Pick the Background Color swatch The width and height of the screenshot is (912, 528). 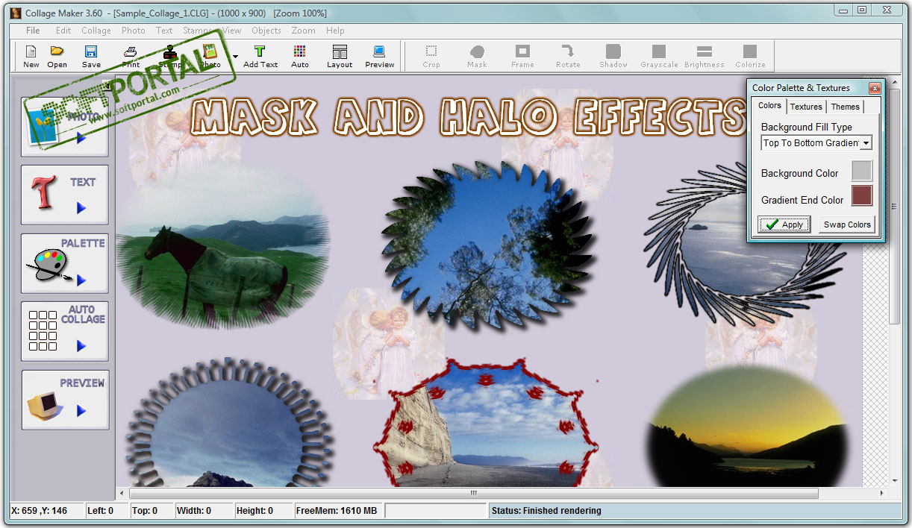(x=862, y=171)
